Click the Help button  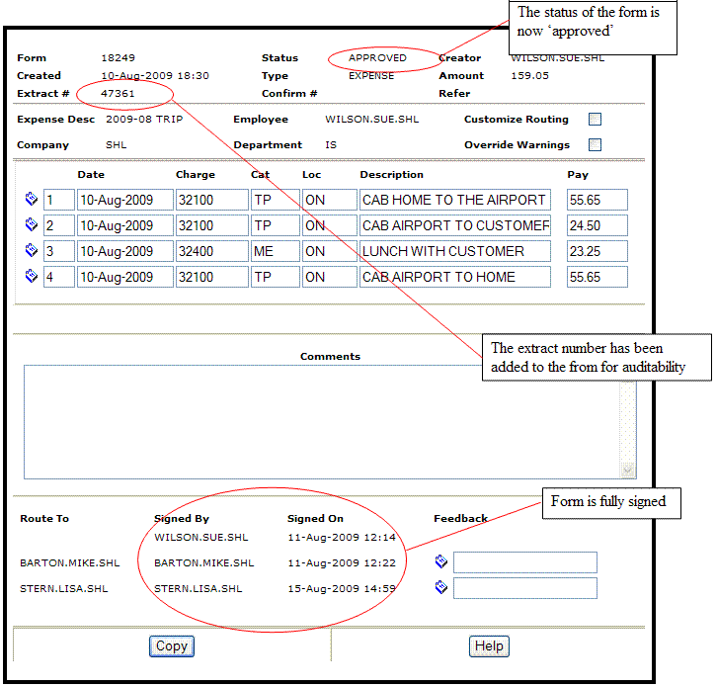coord(489,645)
